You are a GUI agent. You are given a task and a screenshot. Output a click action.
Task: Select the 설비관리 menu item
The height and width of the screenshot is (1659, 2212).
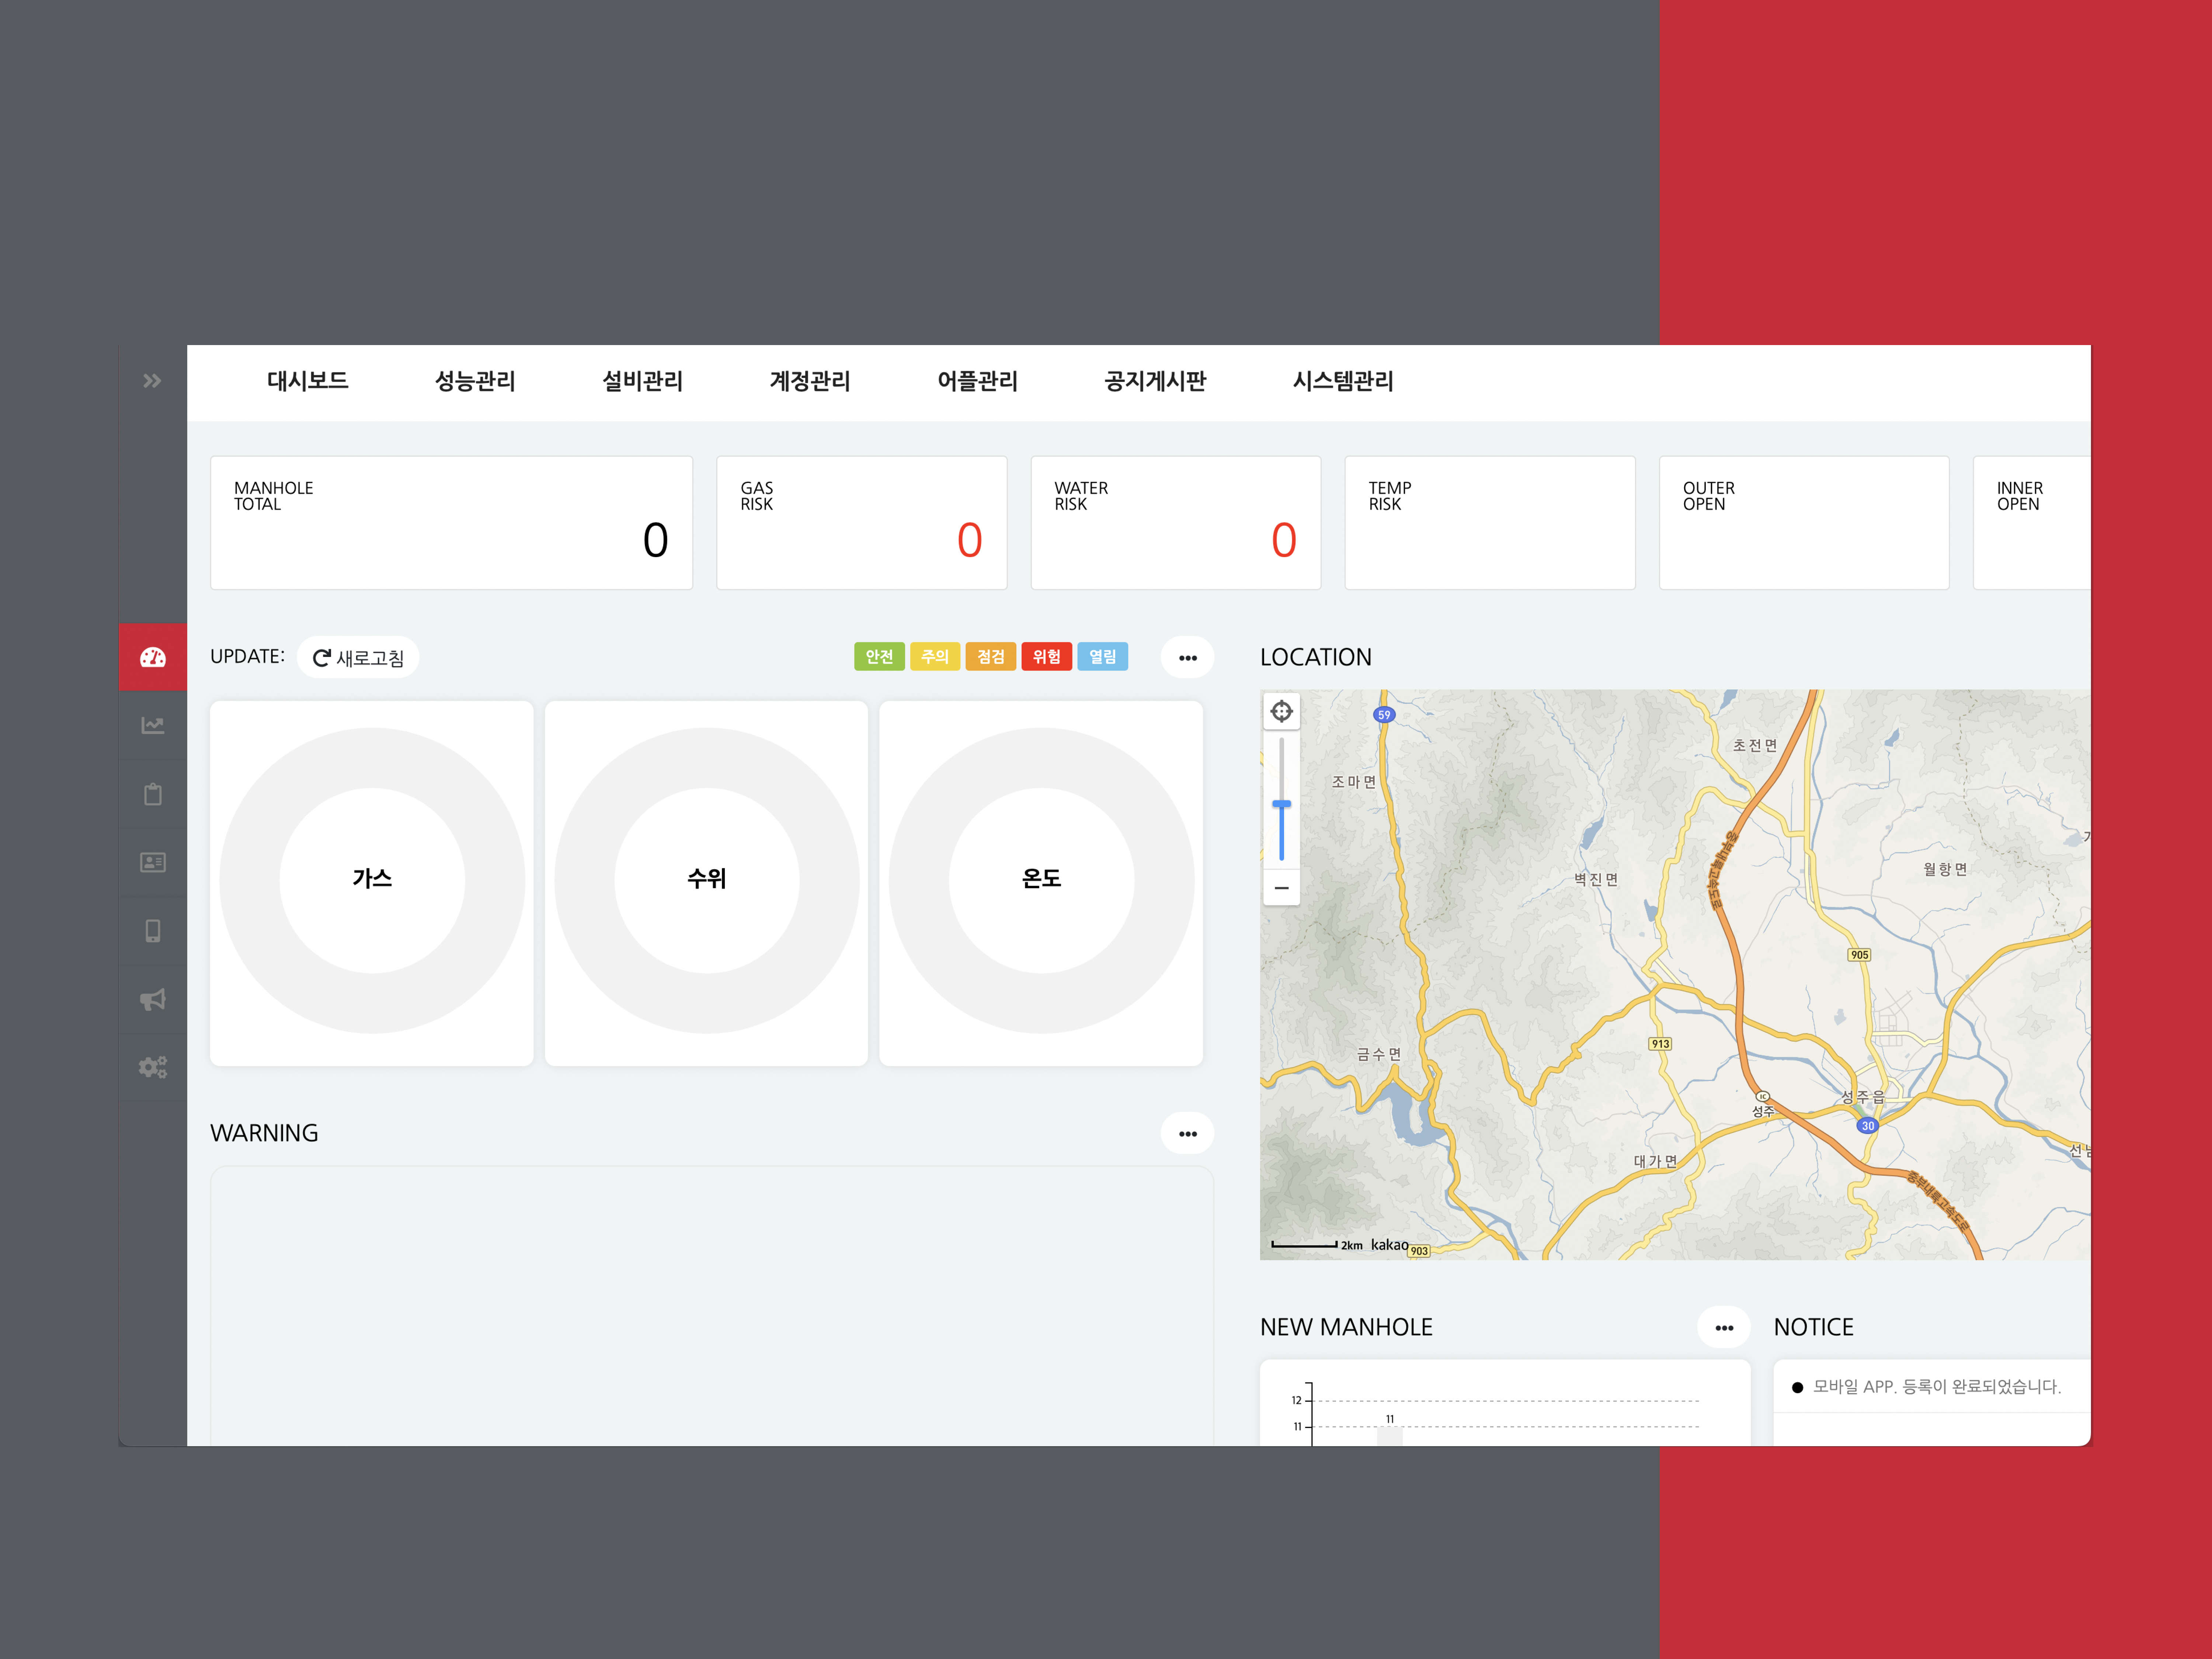click(643, 381)
